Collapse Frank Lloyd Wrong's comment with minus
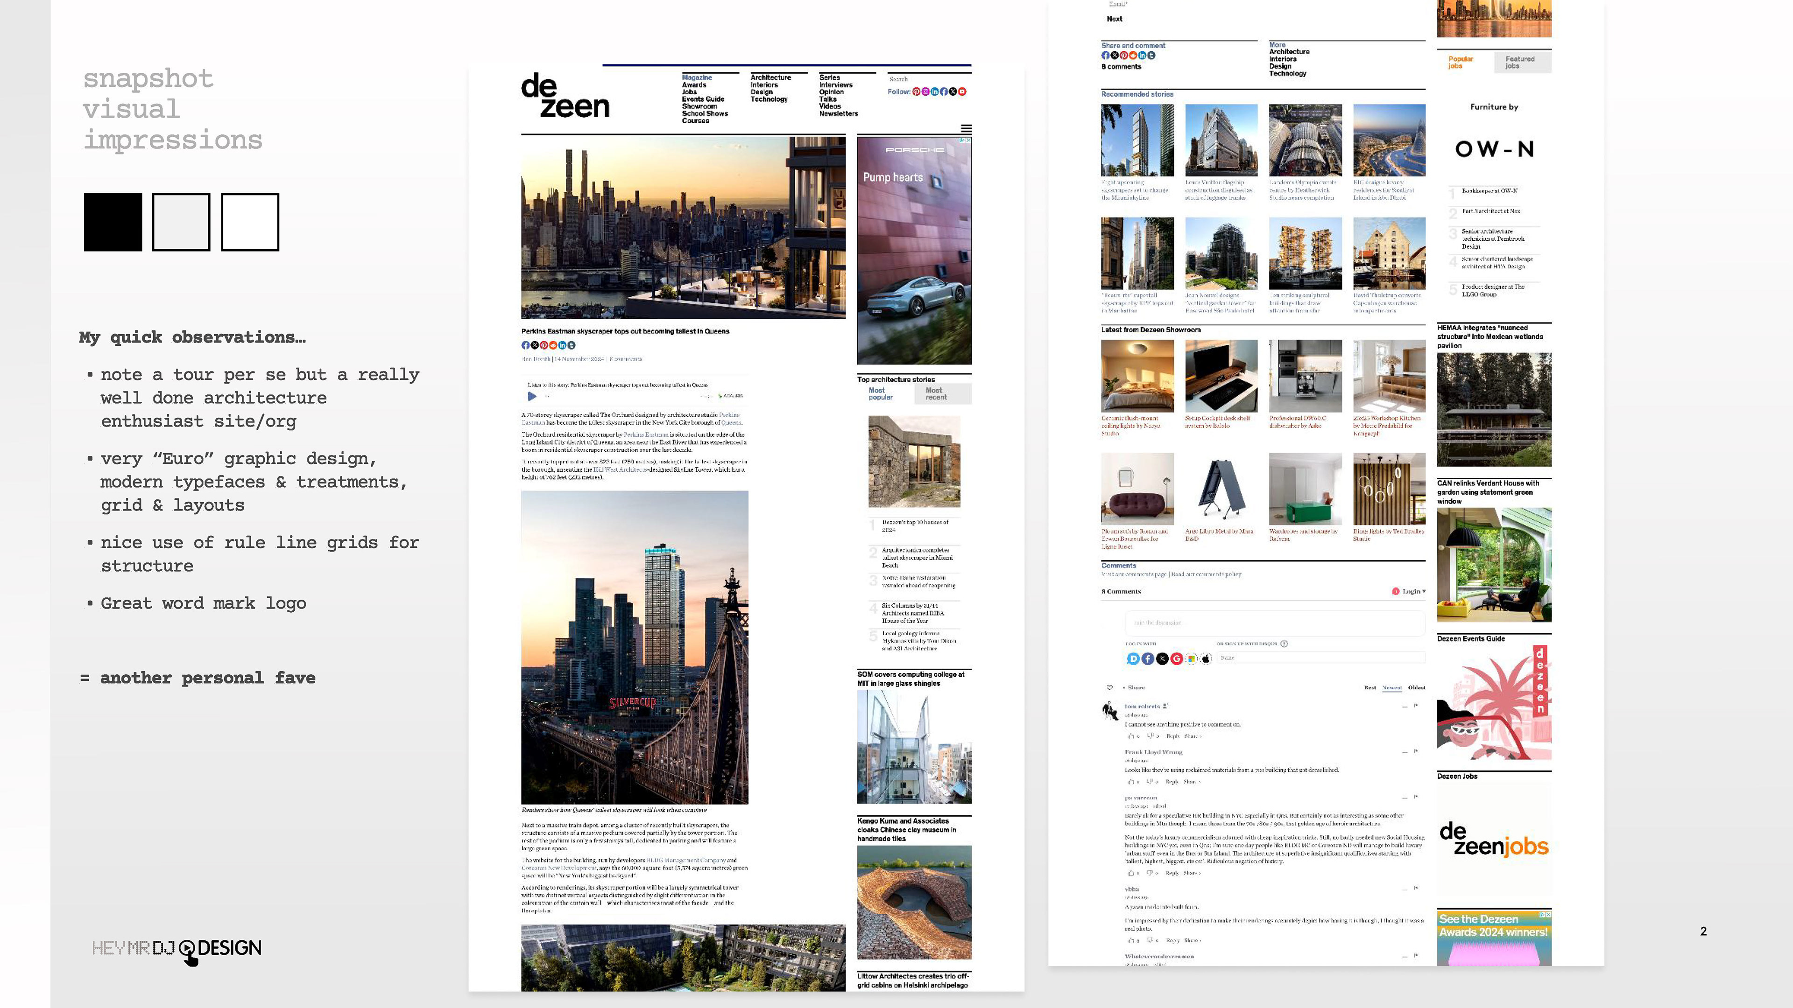Image resolution: width=1793 pixels, height=1008 pixels. [x=1405, y=752]
